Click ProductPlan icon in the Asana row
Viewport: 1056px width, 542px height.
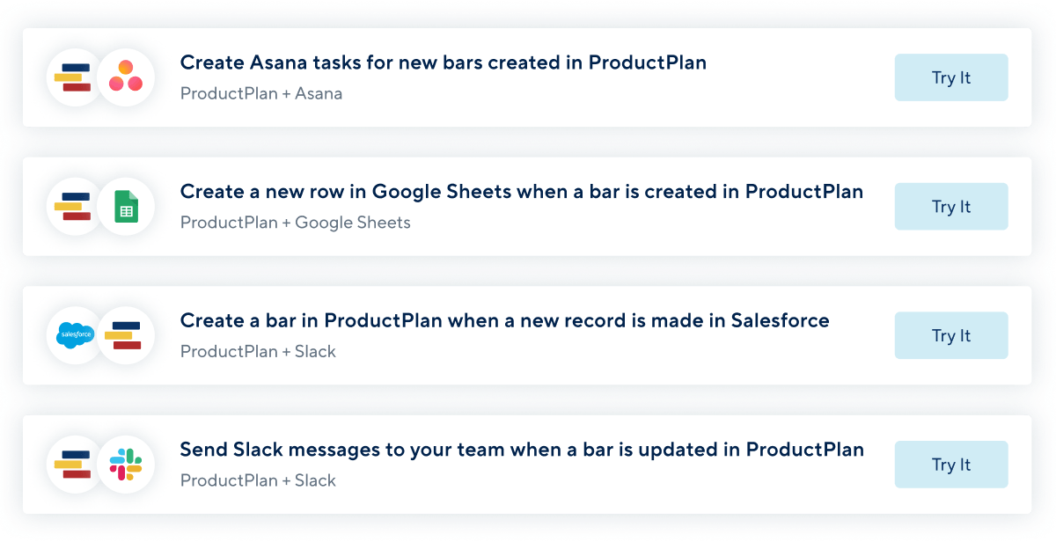coord(75,77)
